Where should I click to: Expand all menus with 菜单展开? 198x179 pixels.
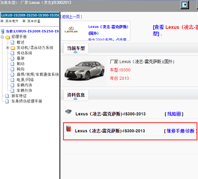coord(12,21)
